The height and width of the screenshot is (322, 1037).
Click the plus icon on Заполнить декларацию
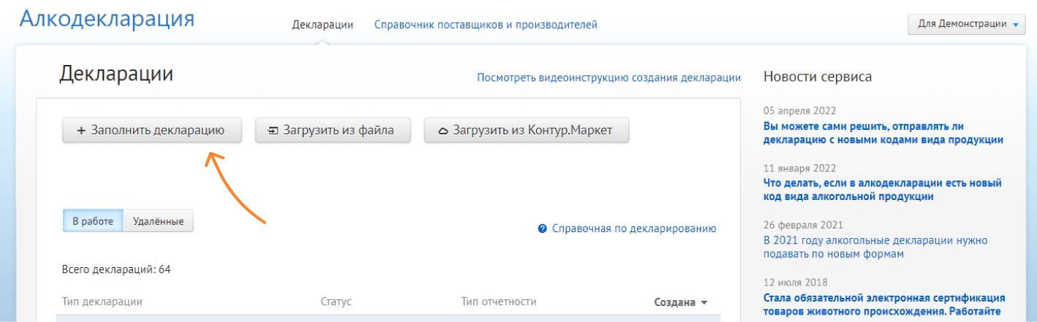(x=81, y=131)
